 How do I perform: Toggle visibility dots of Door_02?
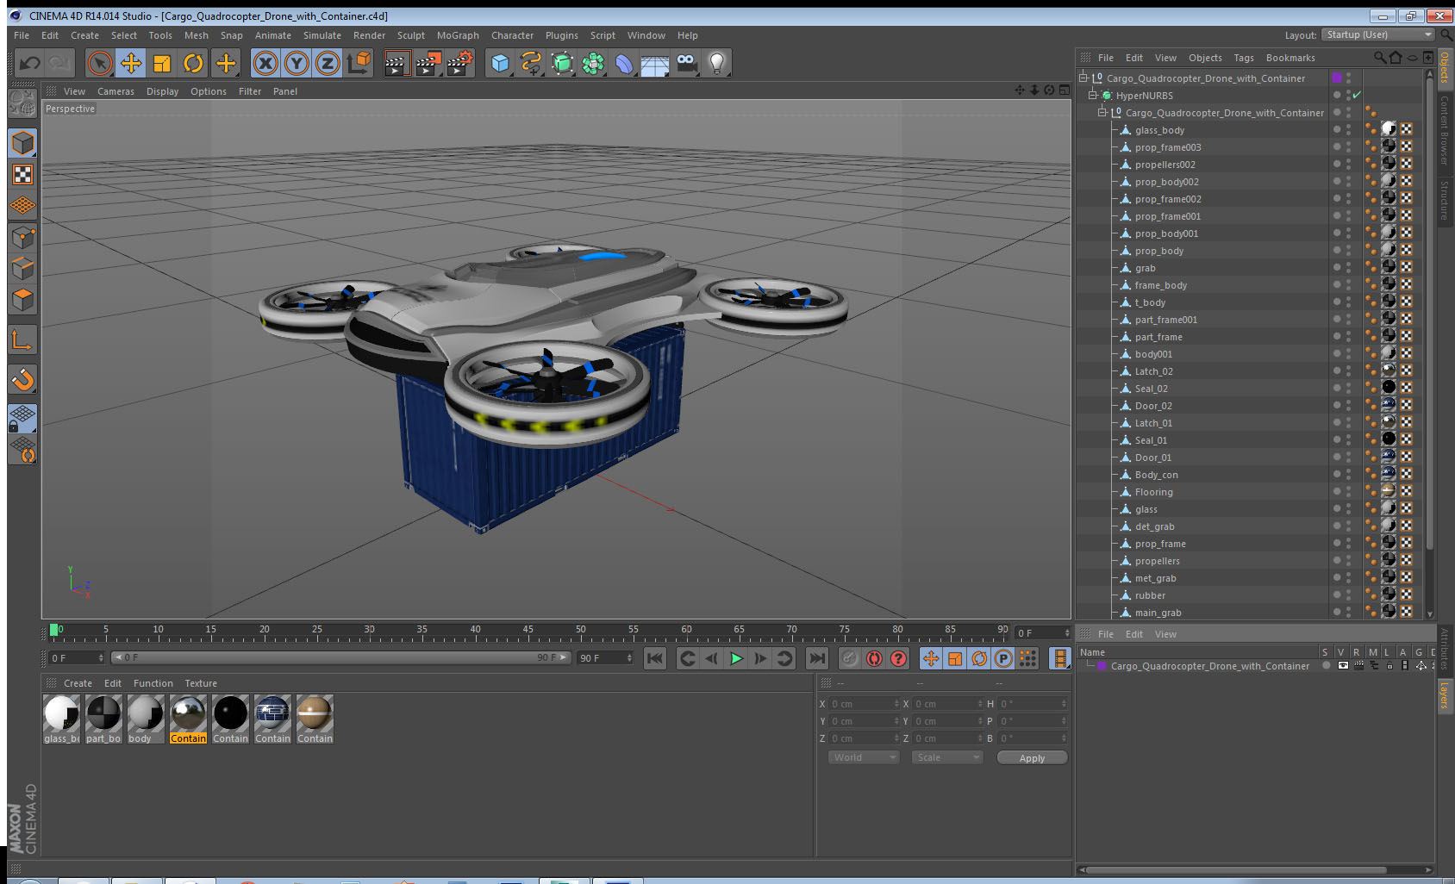(1349, 405)
